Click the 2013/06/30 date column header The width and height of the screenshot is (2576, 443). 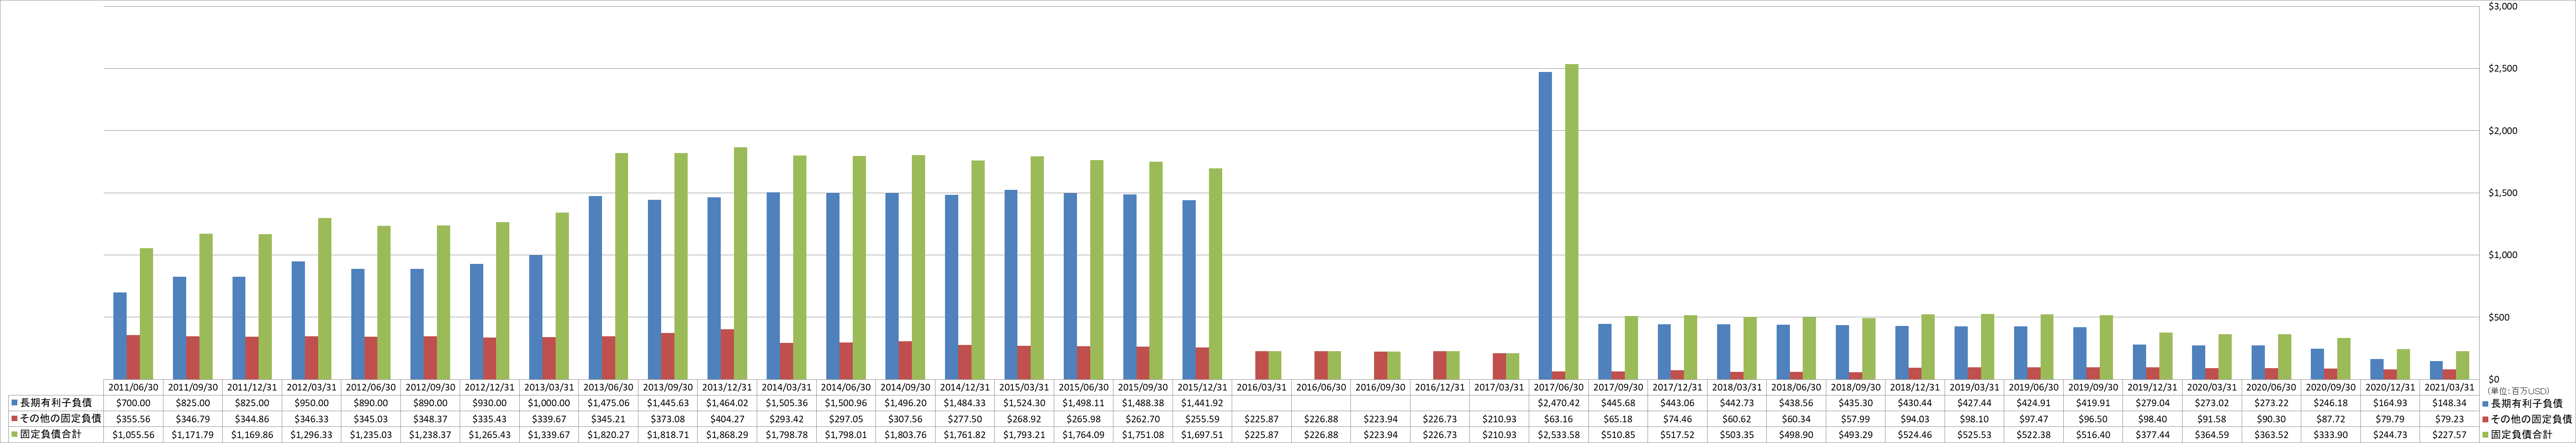pyautogui.click(x=608, y=387)
